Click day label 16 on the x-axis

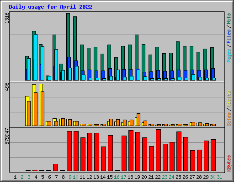click(x=117, y=177)
